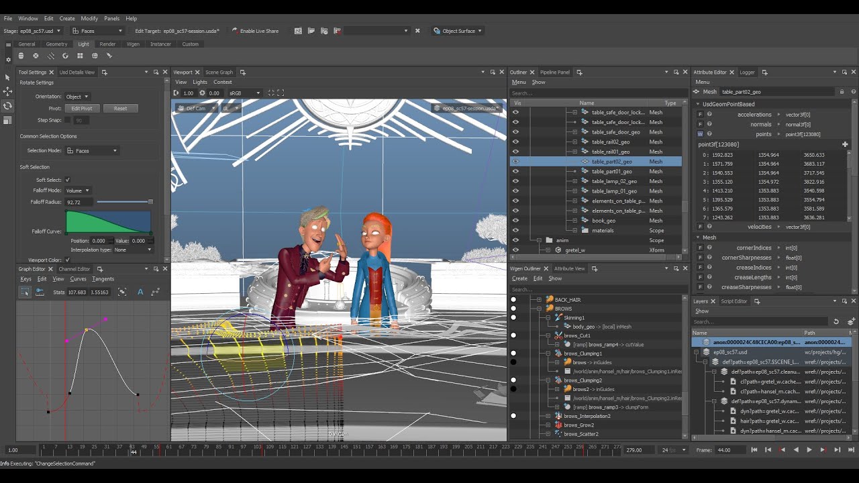This screenshot has width=859, height=483.
Task: Click the cylinder light icon on Light shelf
Action: pyautogui.click(x=21, y=56)
